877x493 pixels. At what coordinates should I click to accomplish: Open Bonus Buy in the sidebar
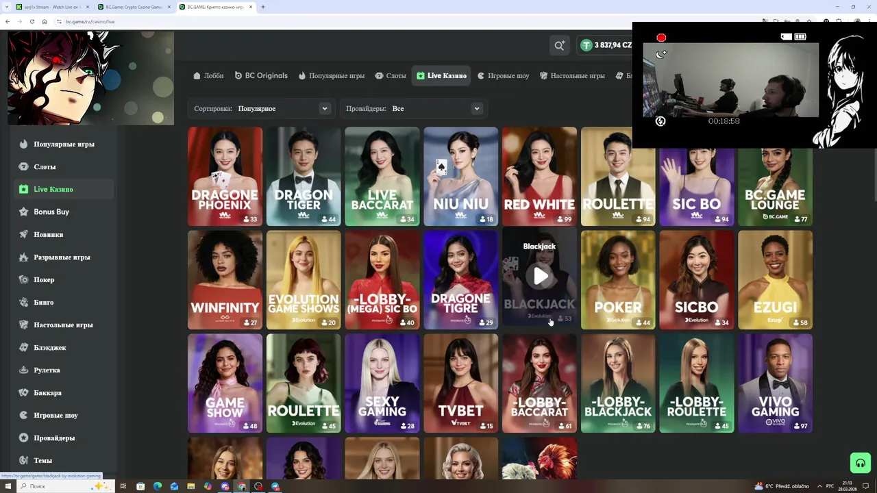pyautogui.click(x=64, y=212)
